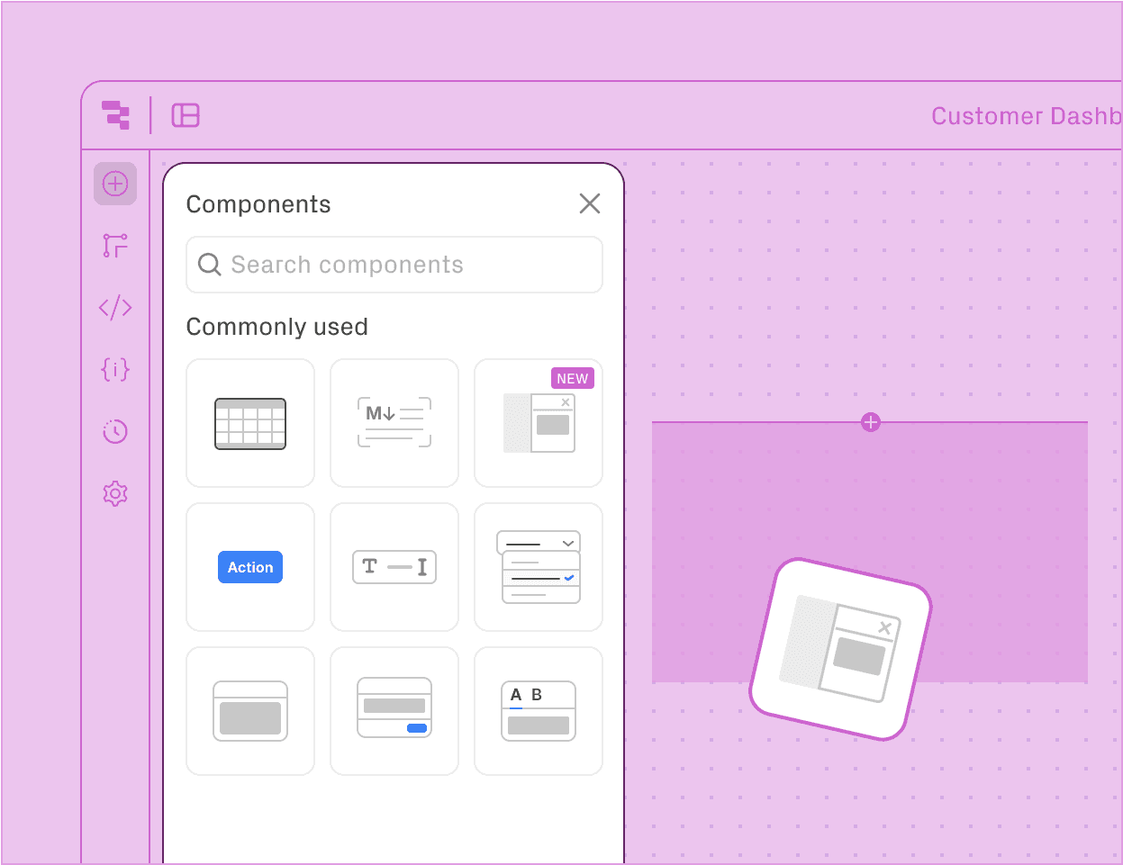The width and height of the screenshot is (1123, 865).
Task: Click the plus handle above the canvas frame
Action: tap(870, 421)
